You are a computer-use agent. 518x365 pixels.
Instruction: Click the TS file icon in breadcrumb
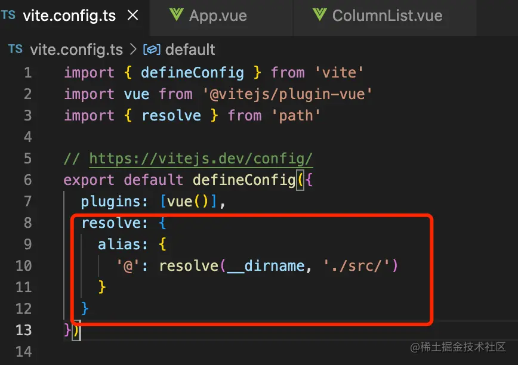pyautogui.click(x=16, y=49)
